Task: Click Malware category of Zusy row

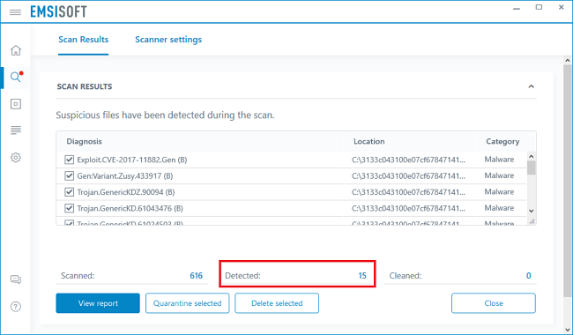Action: point(499,175)
